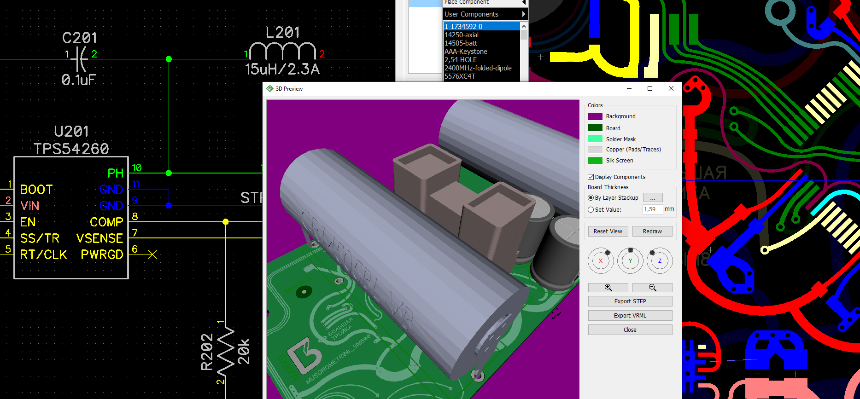
Task: Click the board thickness value field
Action: pos(653,209)
